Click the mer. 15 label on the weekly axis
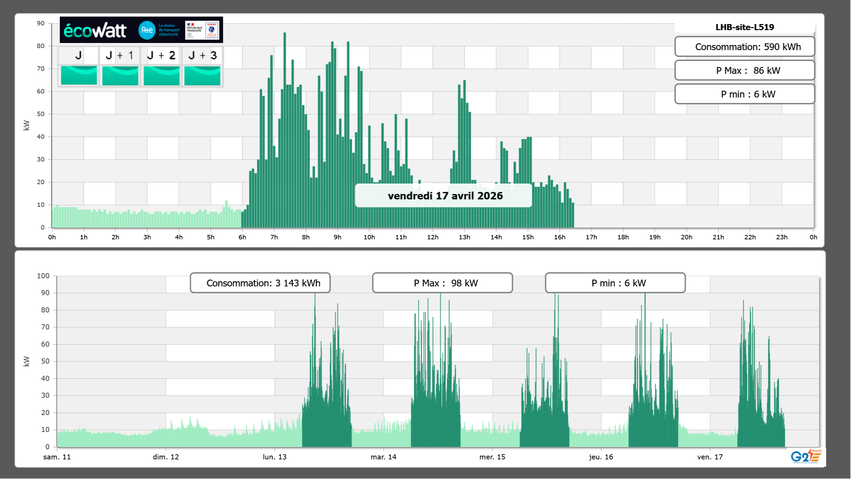This screenshot has width=851, height=479. [x=492, y=457]
